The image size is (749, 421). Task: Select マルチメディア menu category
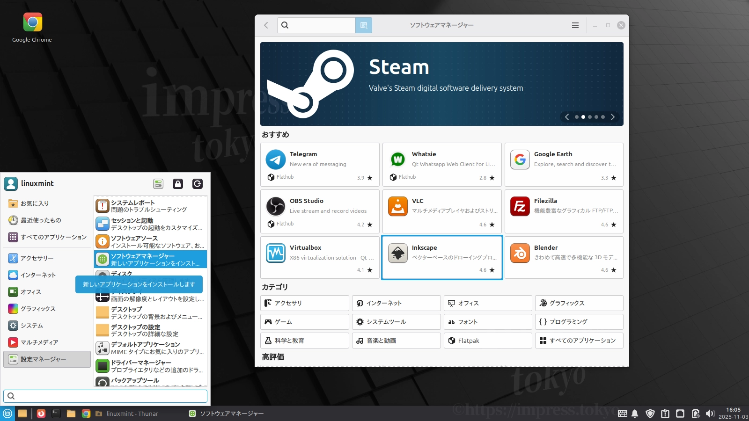(47, 342)
